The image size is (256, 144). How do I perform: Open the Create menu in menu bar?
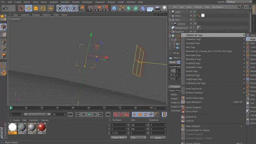pos(18,2)
